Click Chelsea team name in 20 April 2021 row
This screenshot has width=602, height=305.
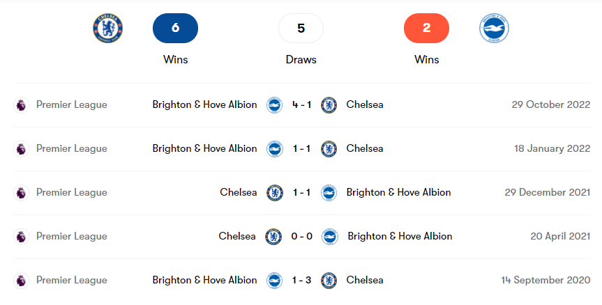[237, 237]
